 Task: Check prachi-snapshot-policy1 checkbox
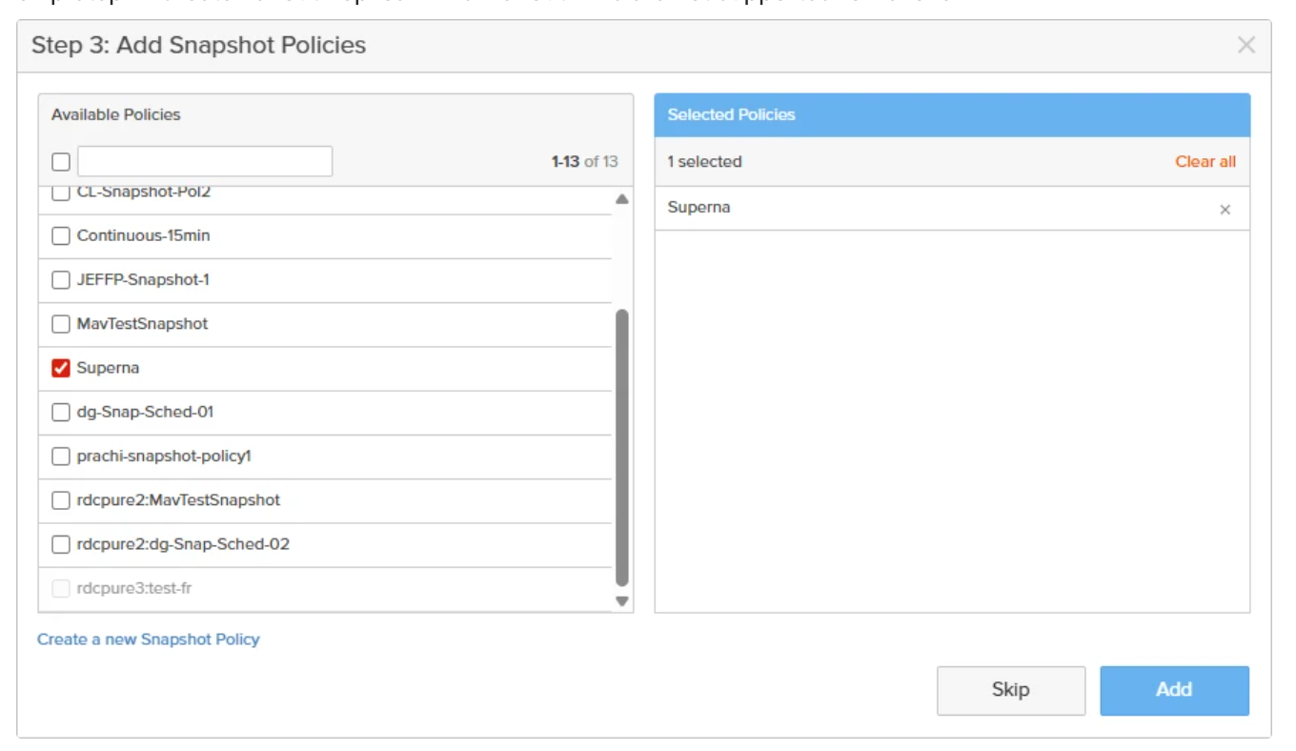[x=61, y=457]
